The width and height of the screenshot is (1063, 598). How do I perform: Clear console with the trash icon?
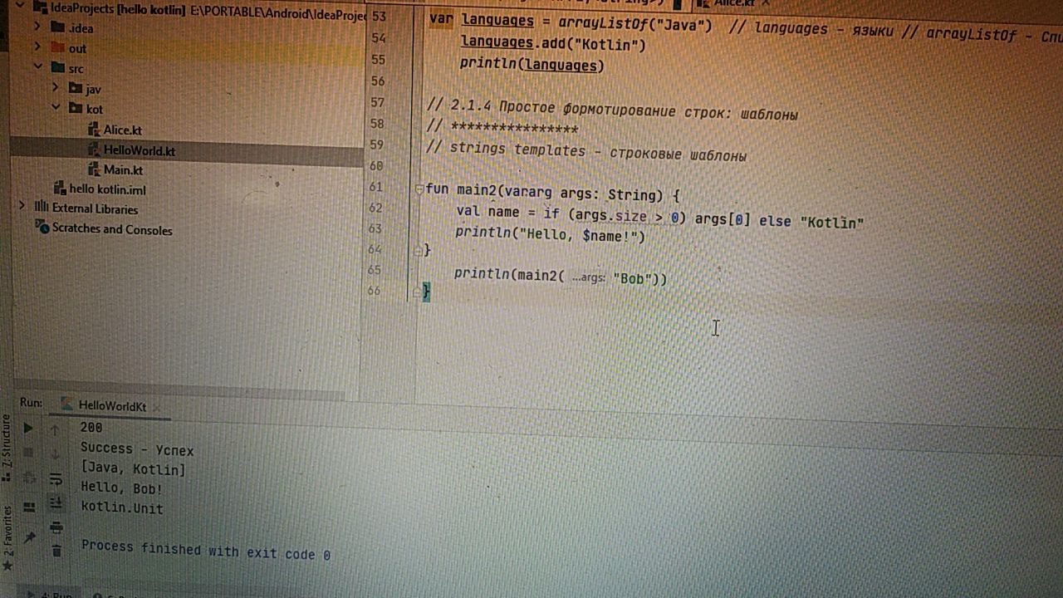click(x=56, y=550)
